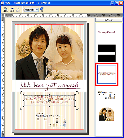Maximize the 文面 window
Image resolution: width=124 pixels, height=138 pixels.
117,3
